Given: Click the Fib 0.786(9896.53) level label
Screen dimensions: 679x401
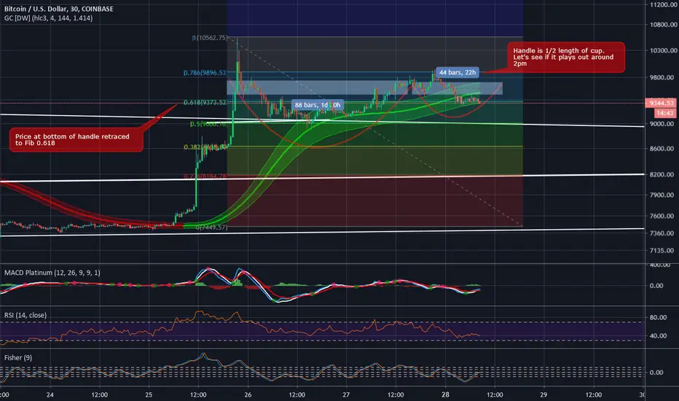Looking at the screenshot, I should coord(205,72).
